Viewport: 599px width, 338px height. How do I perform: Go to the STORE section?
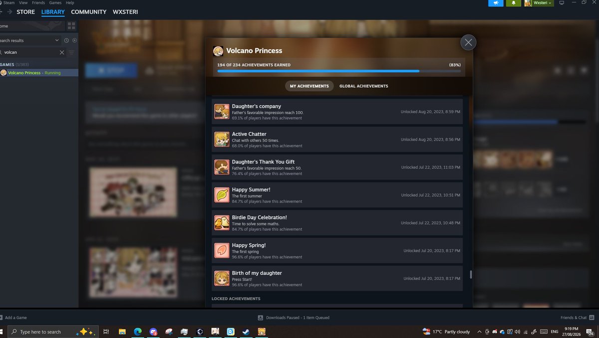click(x=26, y=12)
